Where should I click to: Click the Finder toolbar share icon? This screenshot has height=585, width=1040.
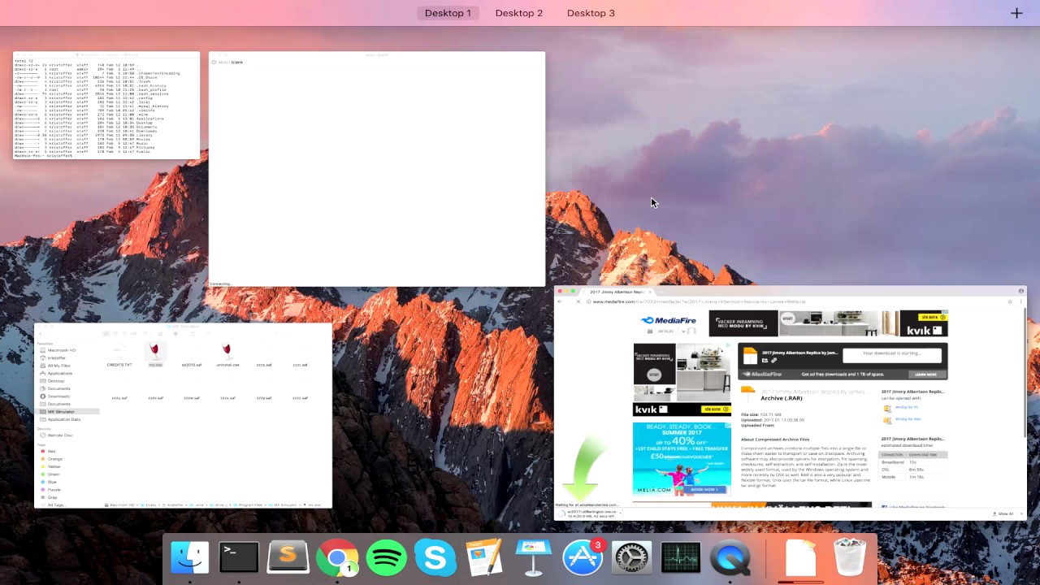[x=193, y=333]
